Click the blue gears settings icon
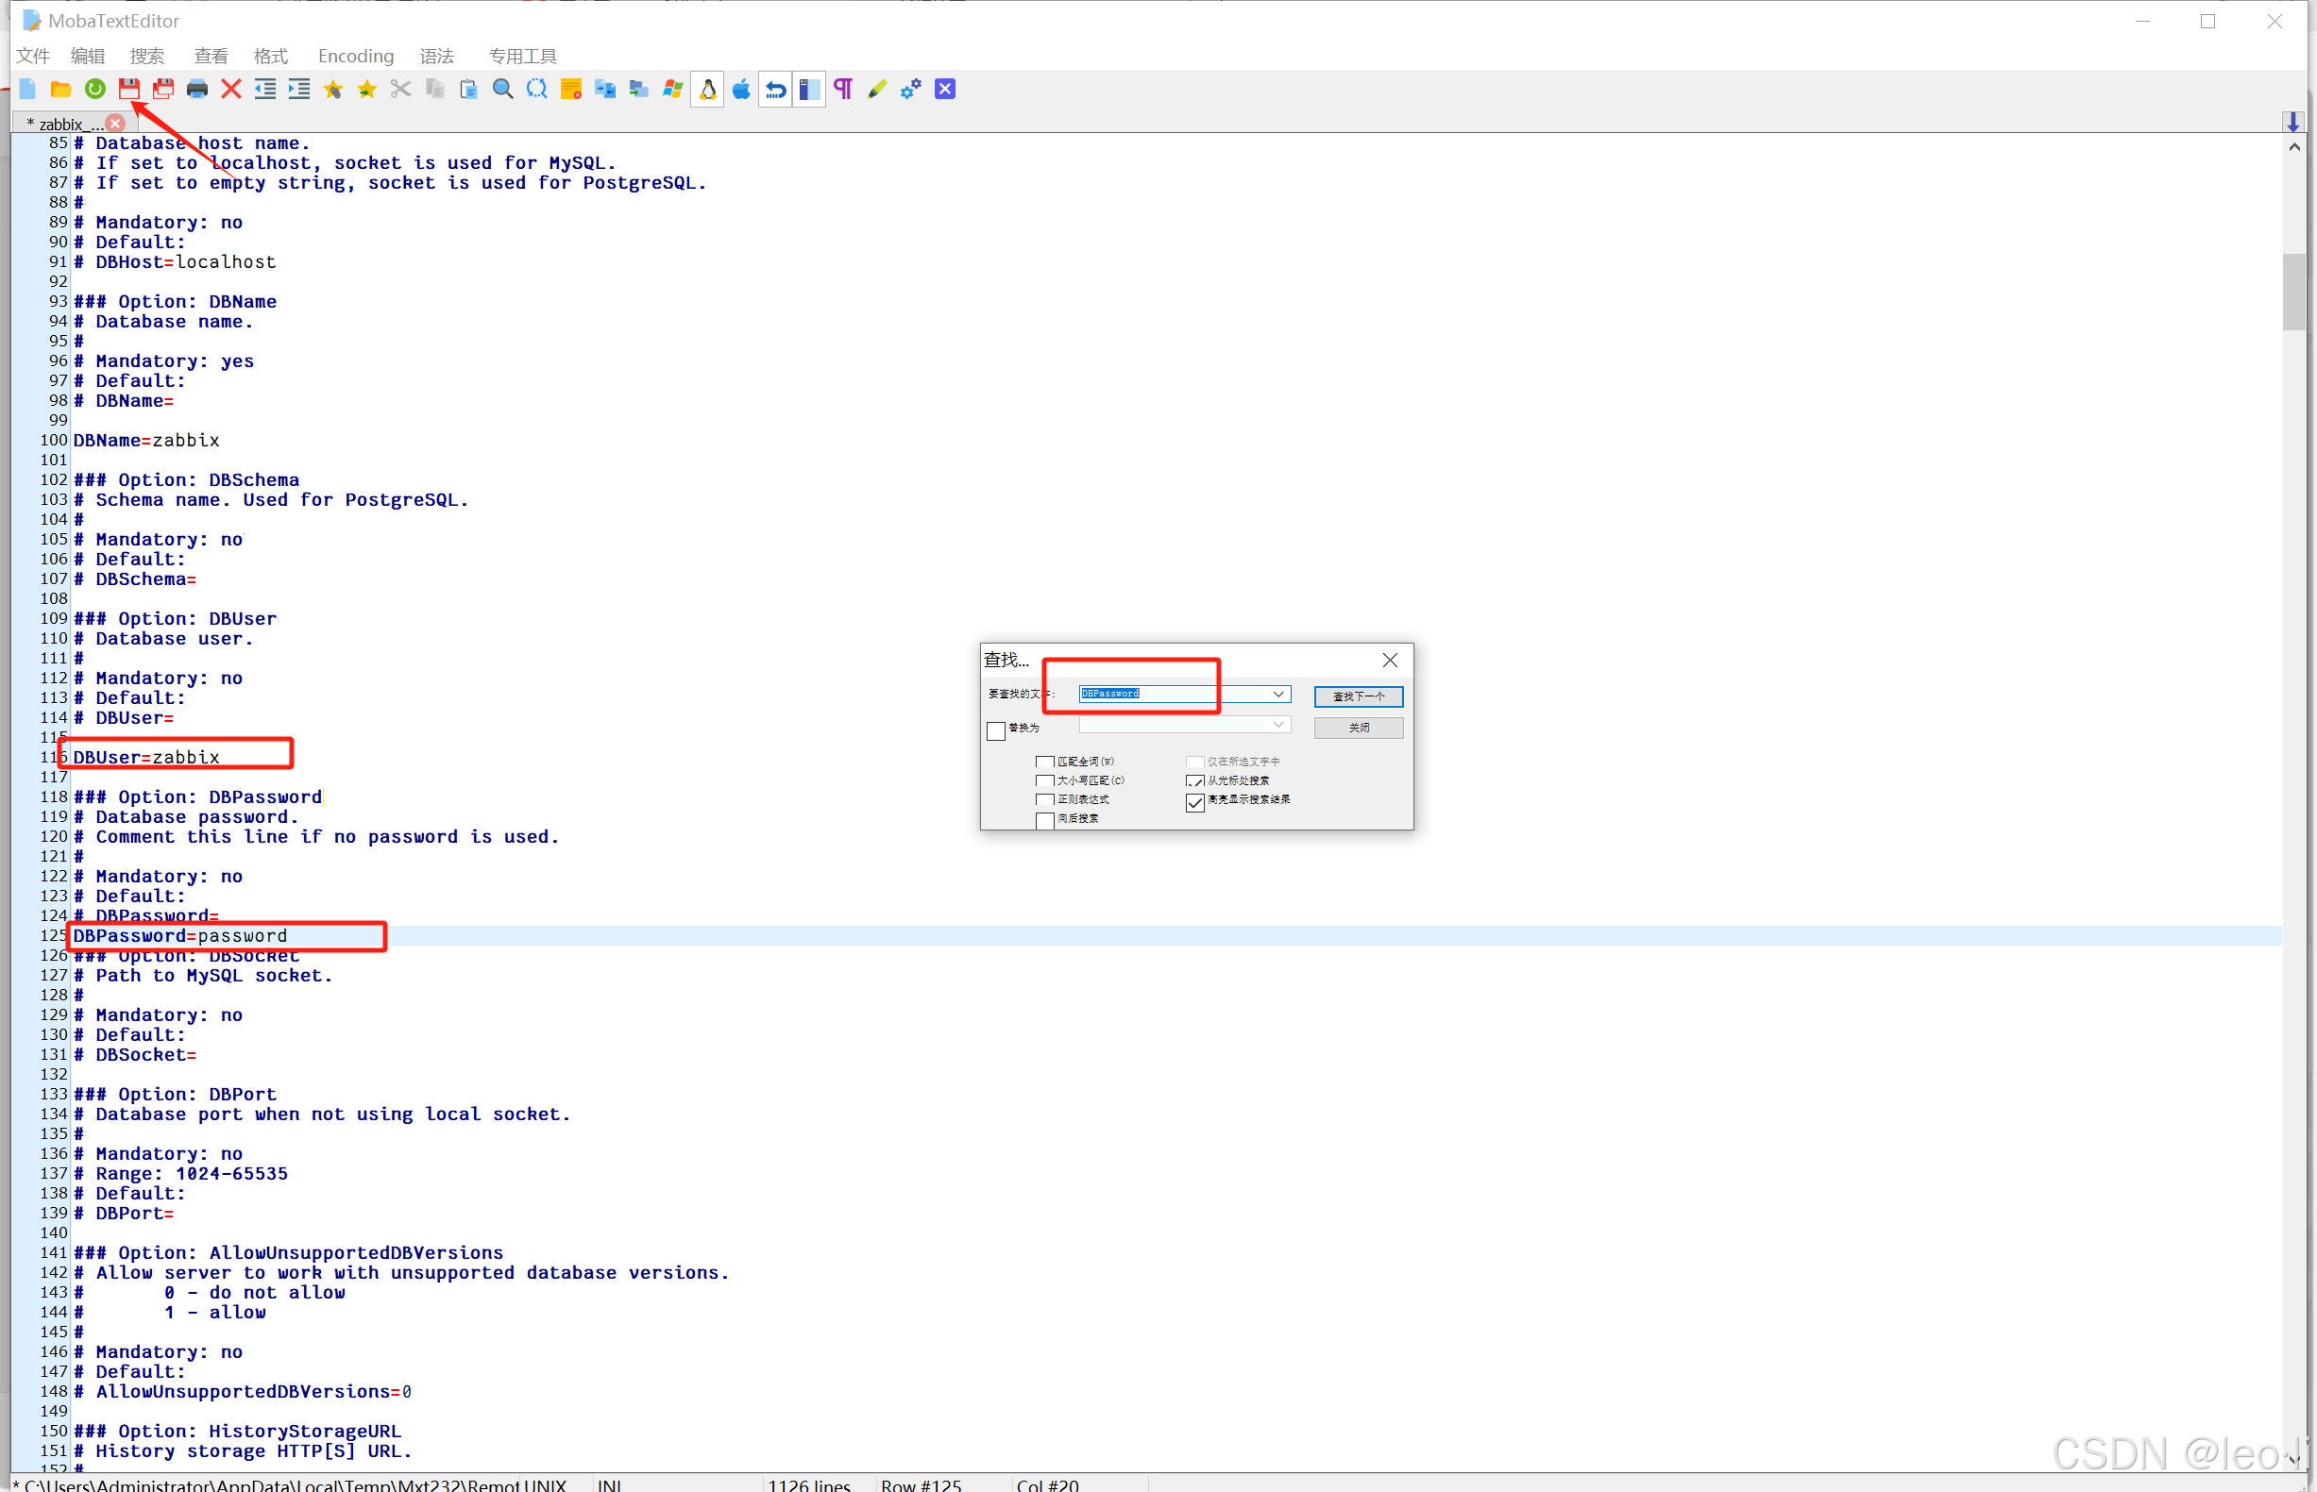 [910, 89]
